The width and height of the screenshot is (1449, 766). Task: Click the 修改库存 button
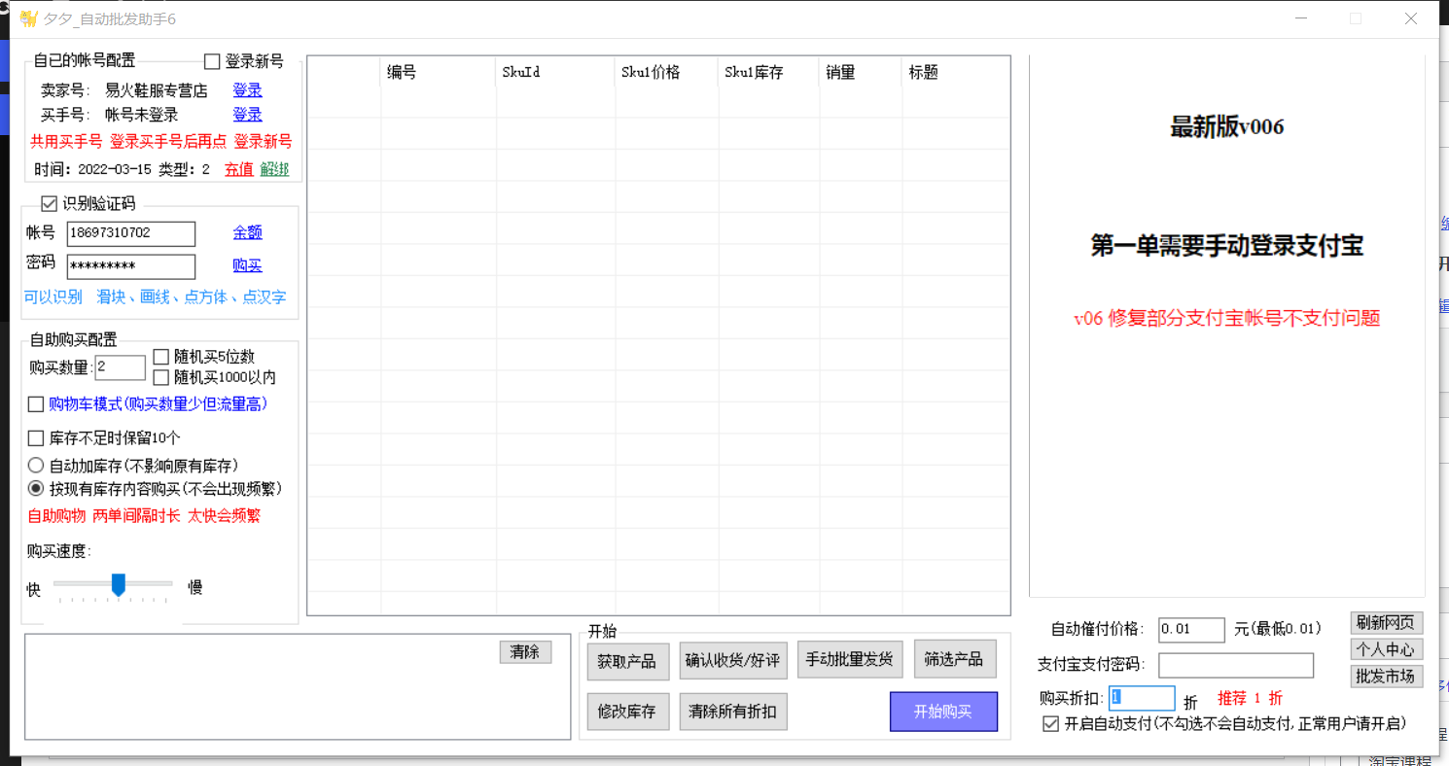point(627,712)
